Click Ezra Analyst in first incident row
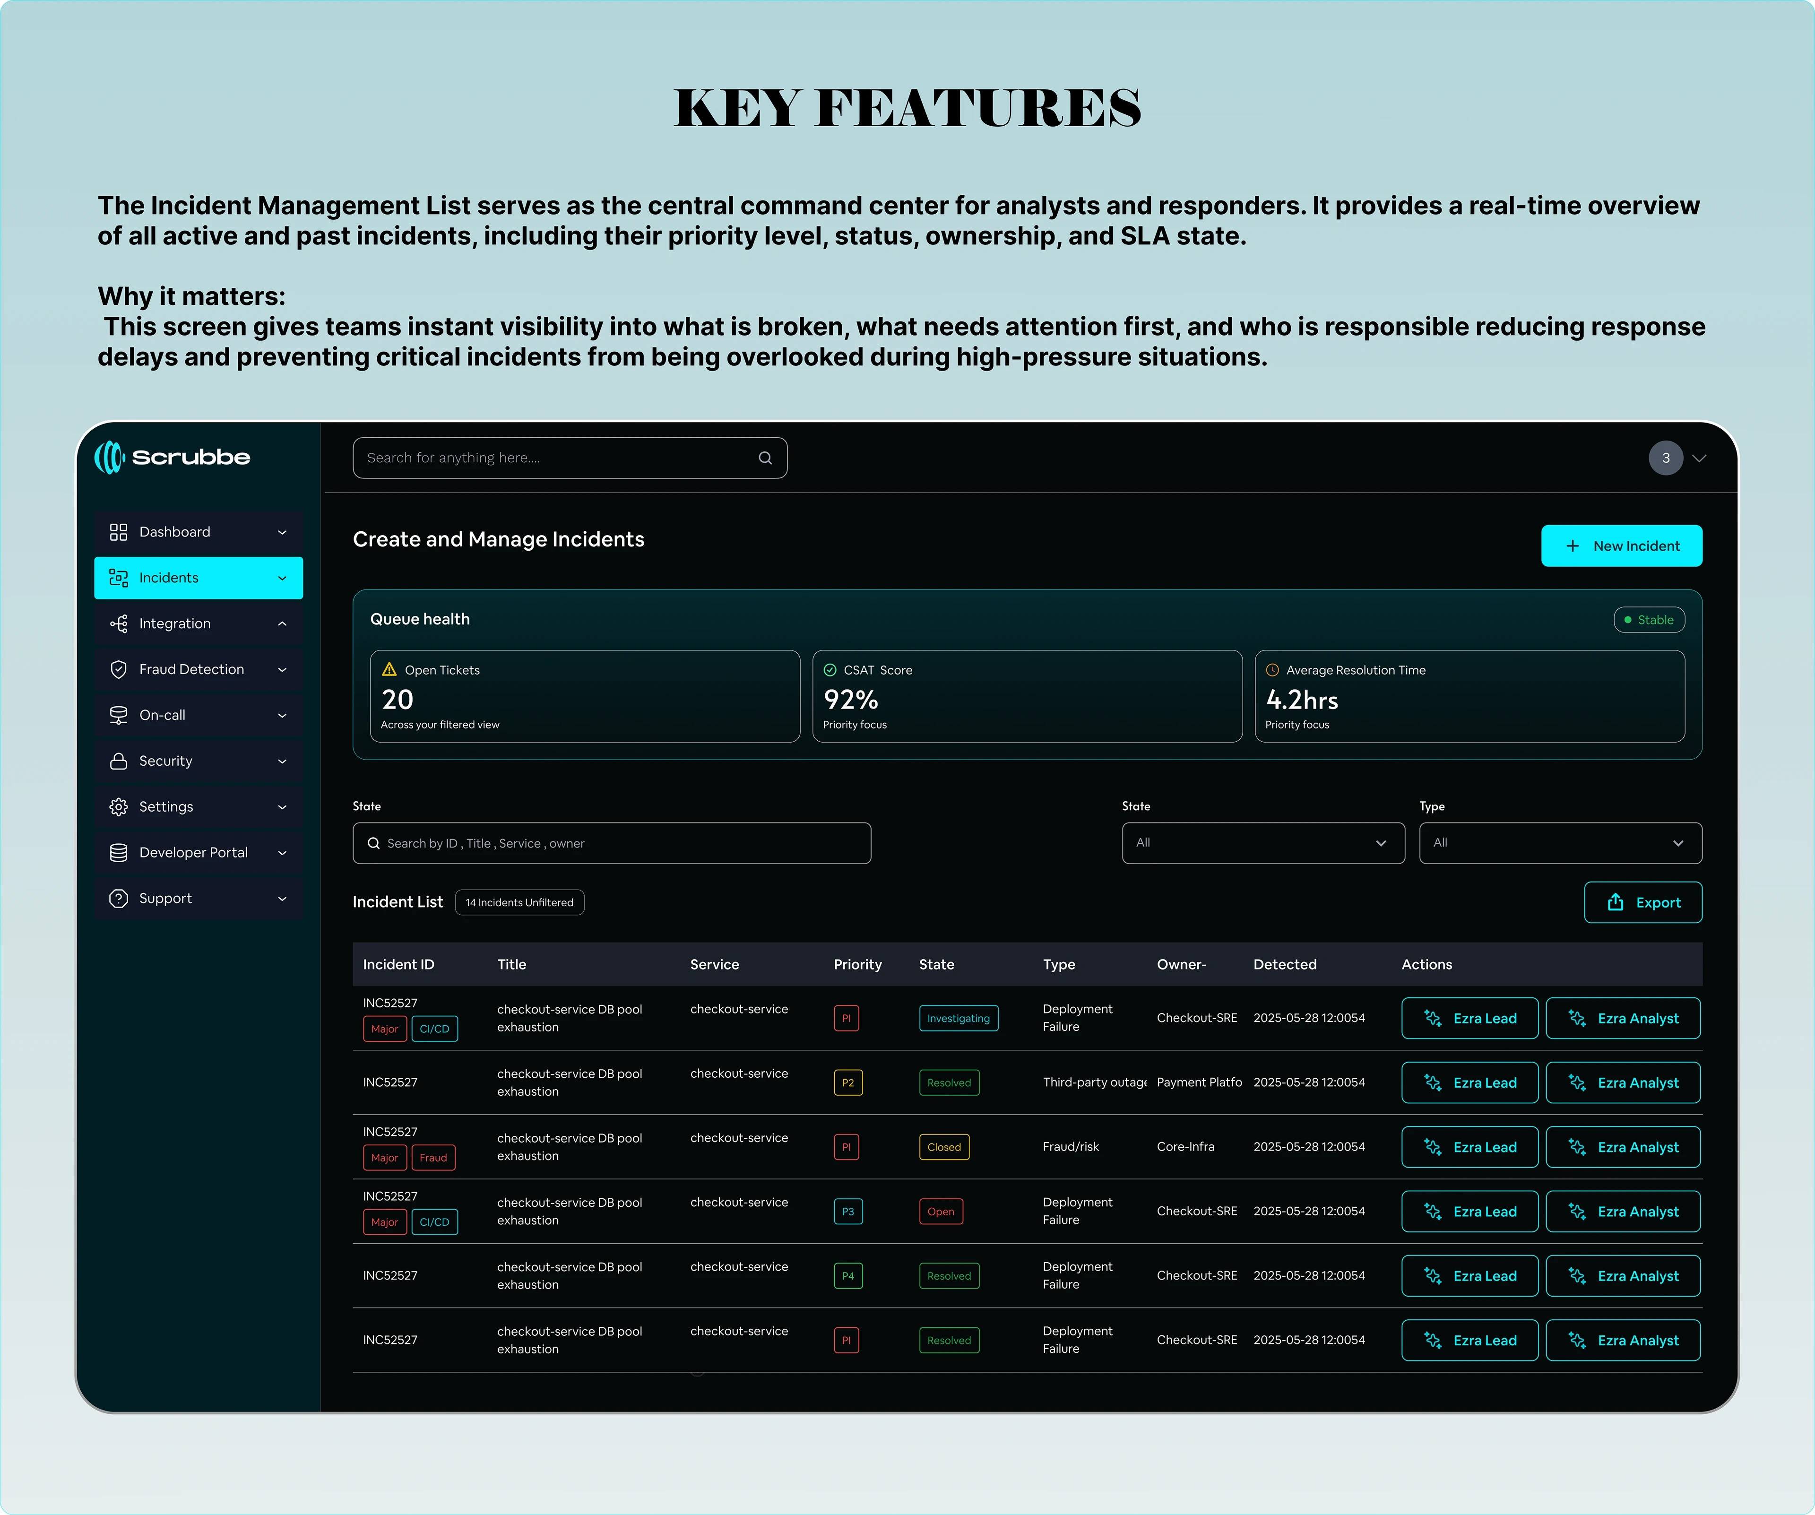Viewport: 1815px width, 1515px height. [x=1622, y=1018]
